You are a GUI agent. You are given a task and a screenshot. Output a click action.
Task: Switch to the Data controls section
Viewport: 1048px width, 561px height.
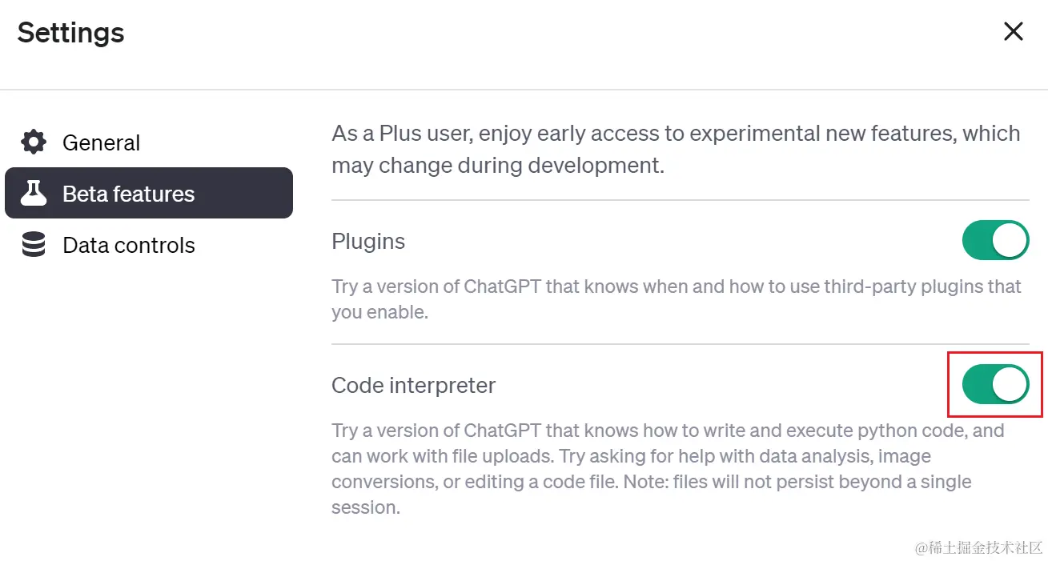(128, 245)
